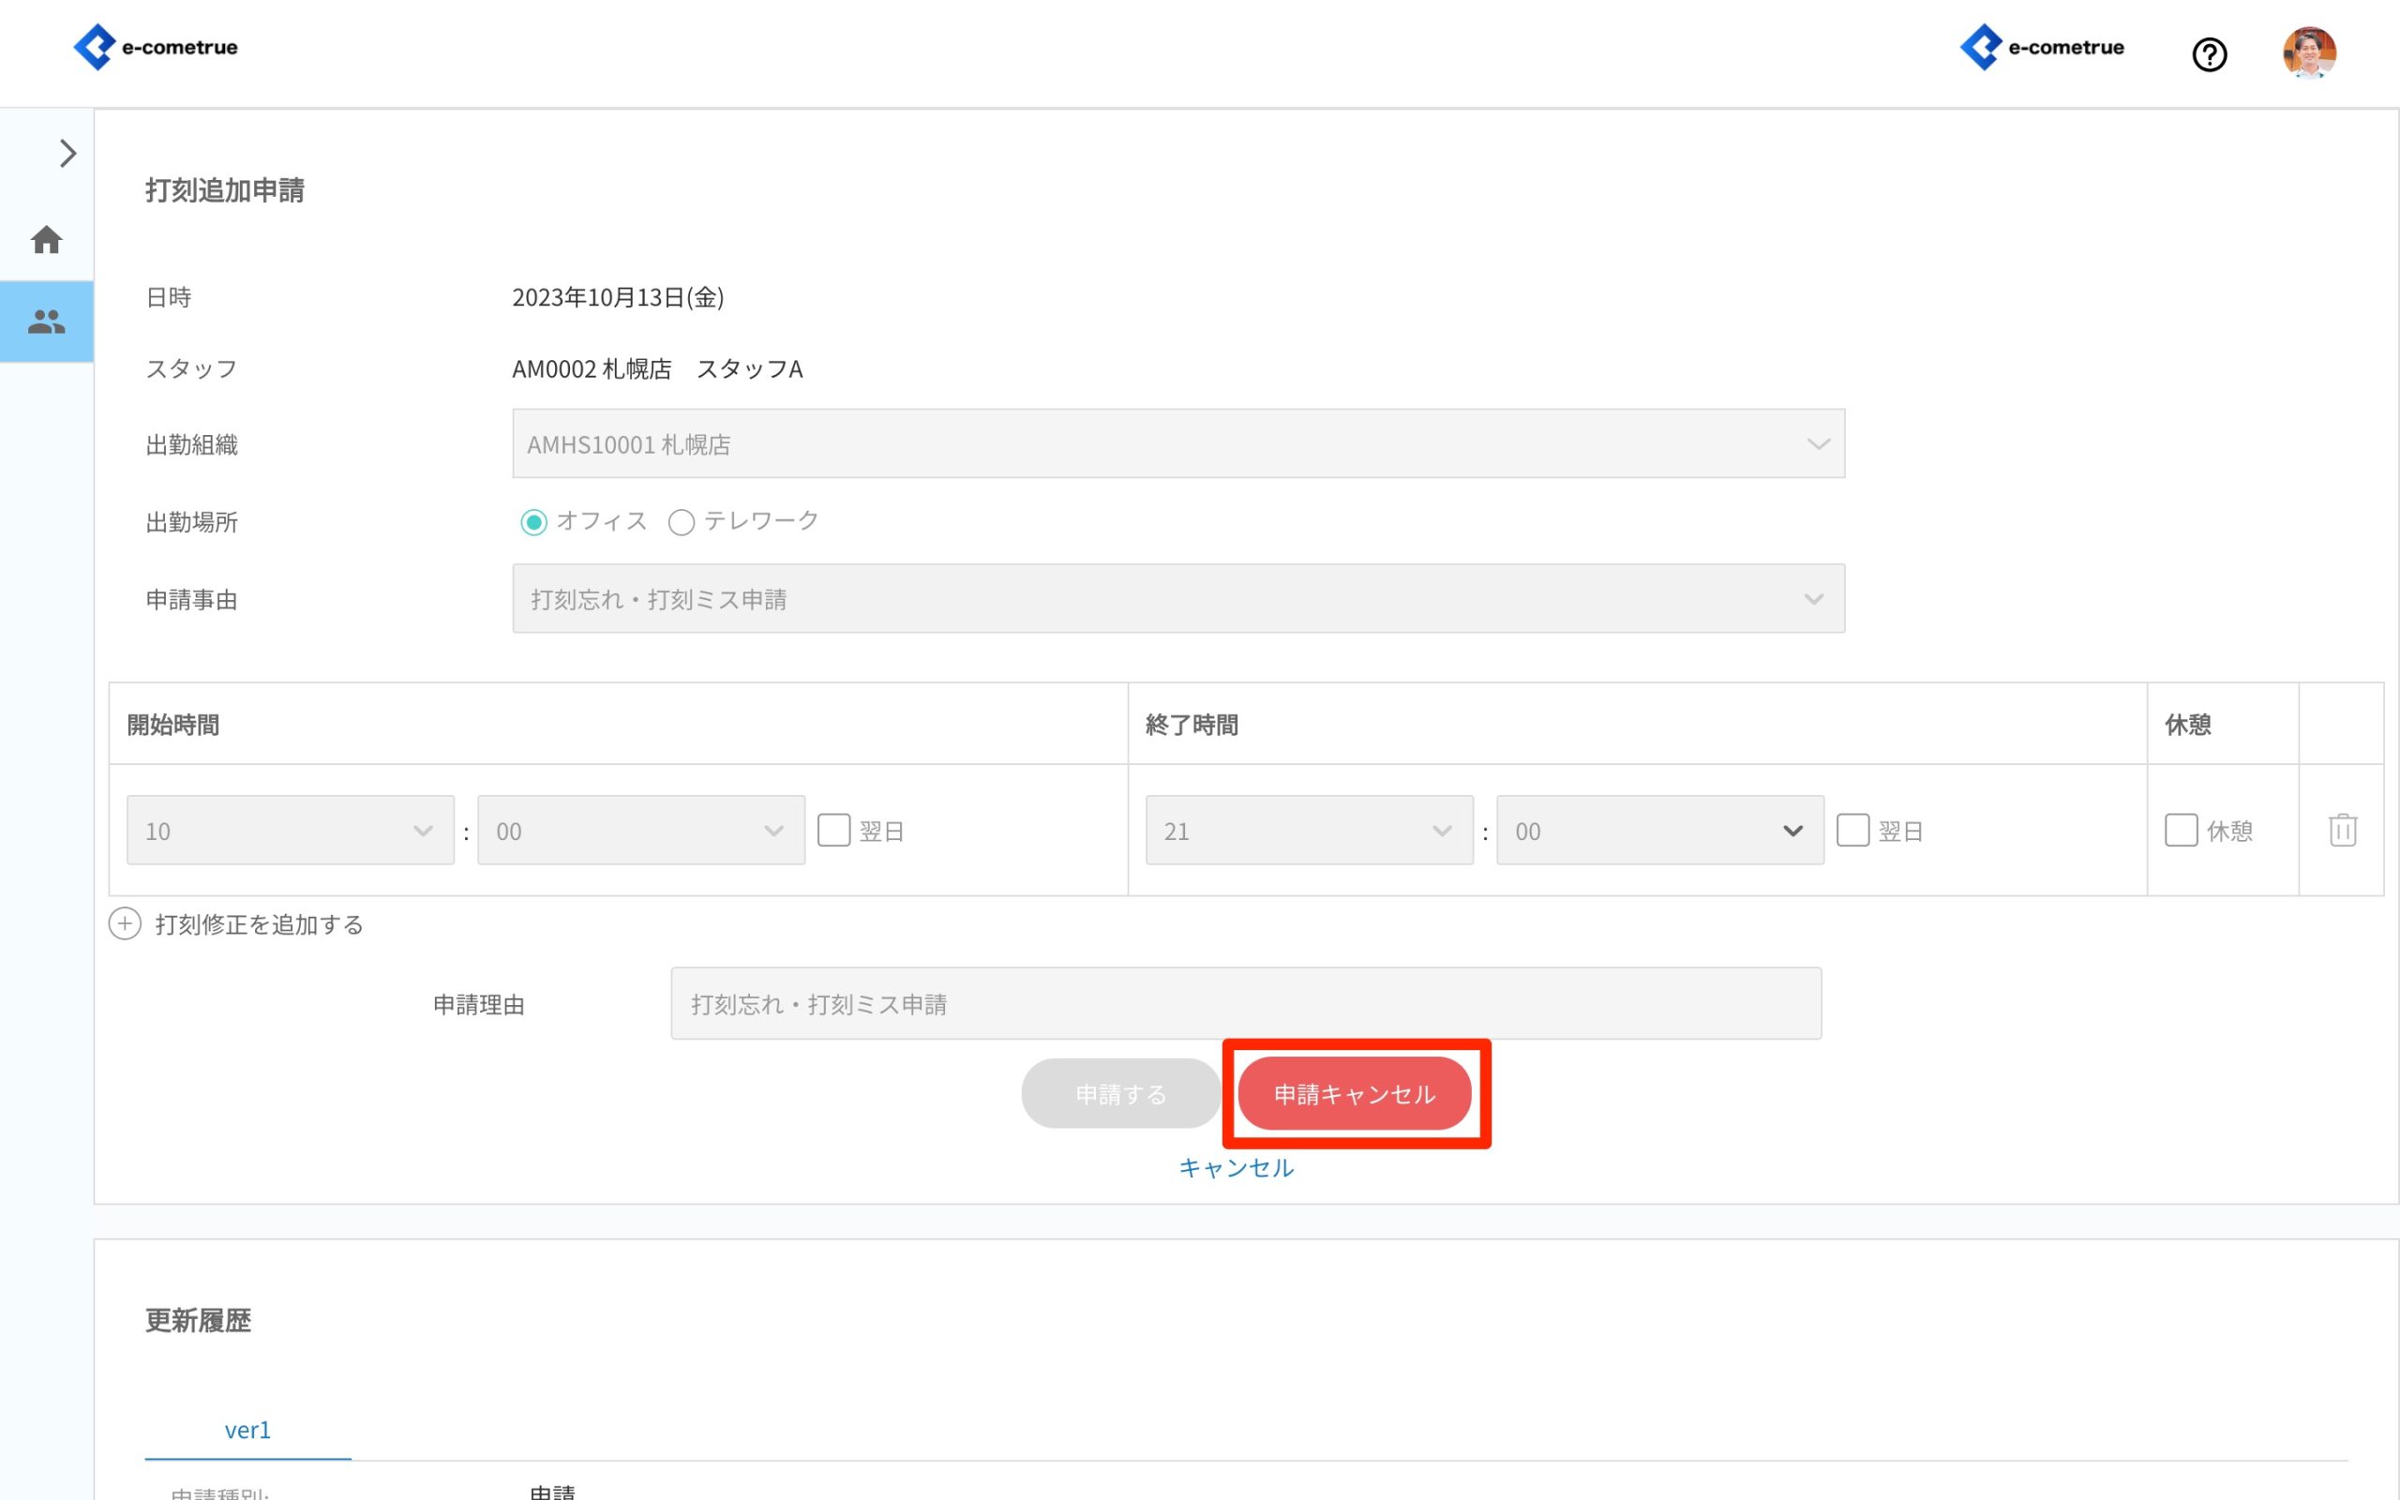
Task: Click the plus icon to add 打刻修正
Action: [125, 923]
